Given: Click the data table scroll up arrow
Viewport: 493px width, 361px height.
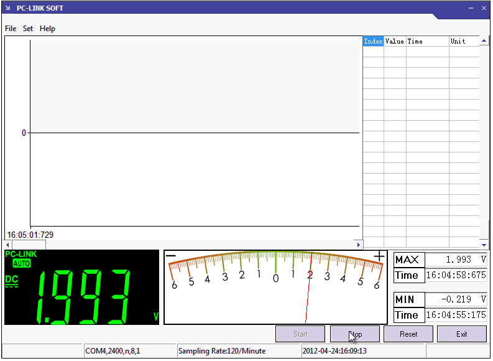Looking at the screenshot, I should point(484,41).
